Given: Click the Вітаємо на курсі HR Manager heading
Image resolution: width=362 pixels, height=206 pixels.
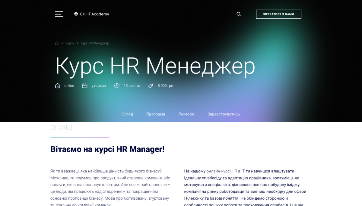Looking at the screenshot, I should pyautogui.click(x=107, y=149).
